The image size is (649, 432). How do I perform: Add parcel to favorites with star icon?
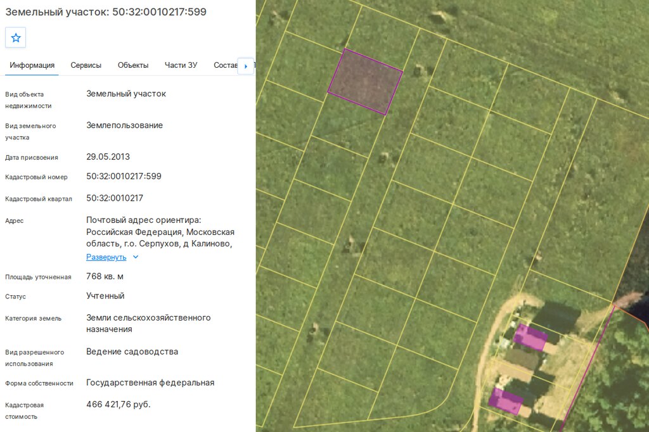click(16, 37)
